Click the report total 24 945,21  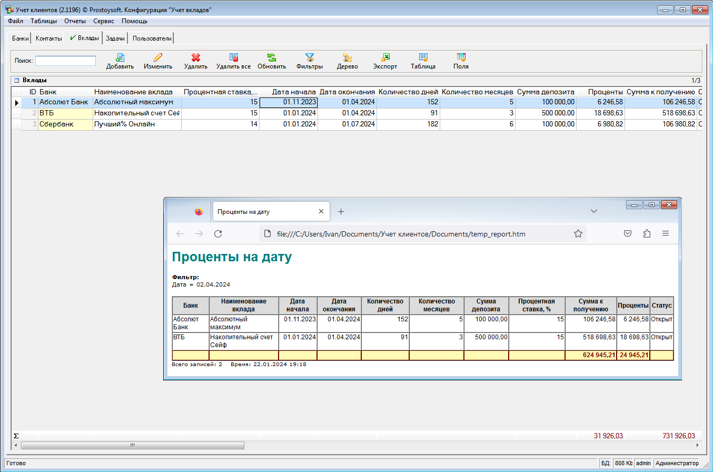pyautogui.click(x=633, y=355)
